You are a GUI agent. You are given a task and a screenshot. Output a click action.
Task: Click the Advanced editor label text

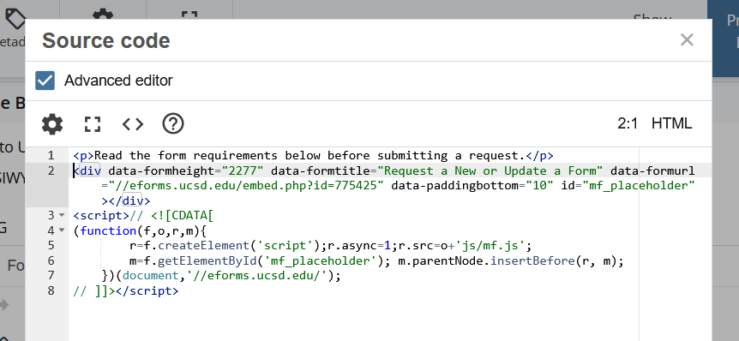coord(119,81)
